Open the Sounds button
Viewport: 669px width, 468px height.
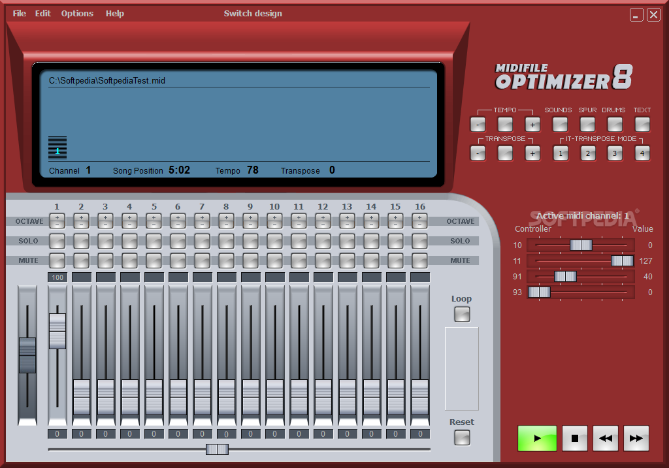click(560, 125)
